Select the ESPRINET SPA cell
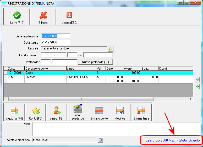Image resolution: width=203 pixels, height=147 pixels. click(x=81, y=77)
